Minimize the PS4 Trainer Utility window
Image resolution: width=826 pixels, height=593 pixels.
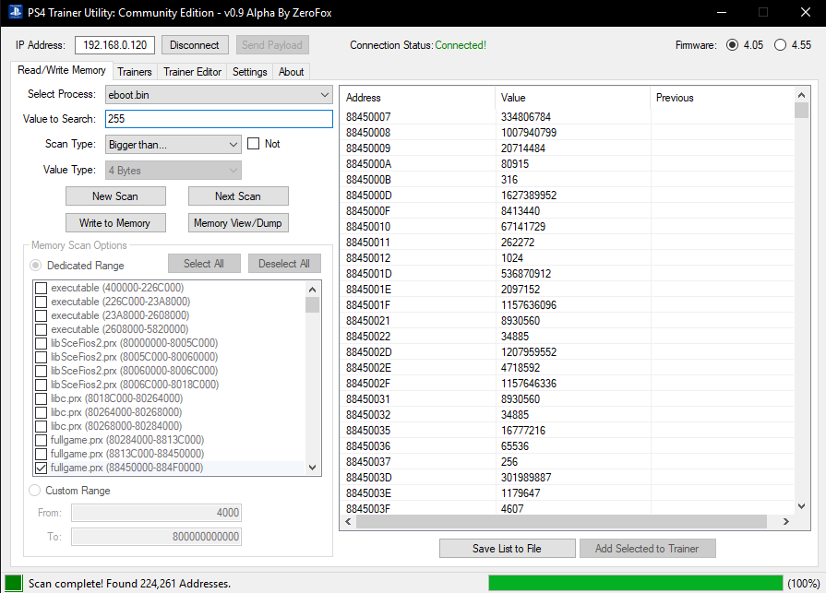coord(722,13)
